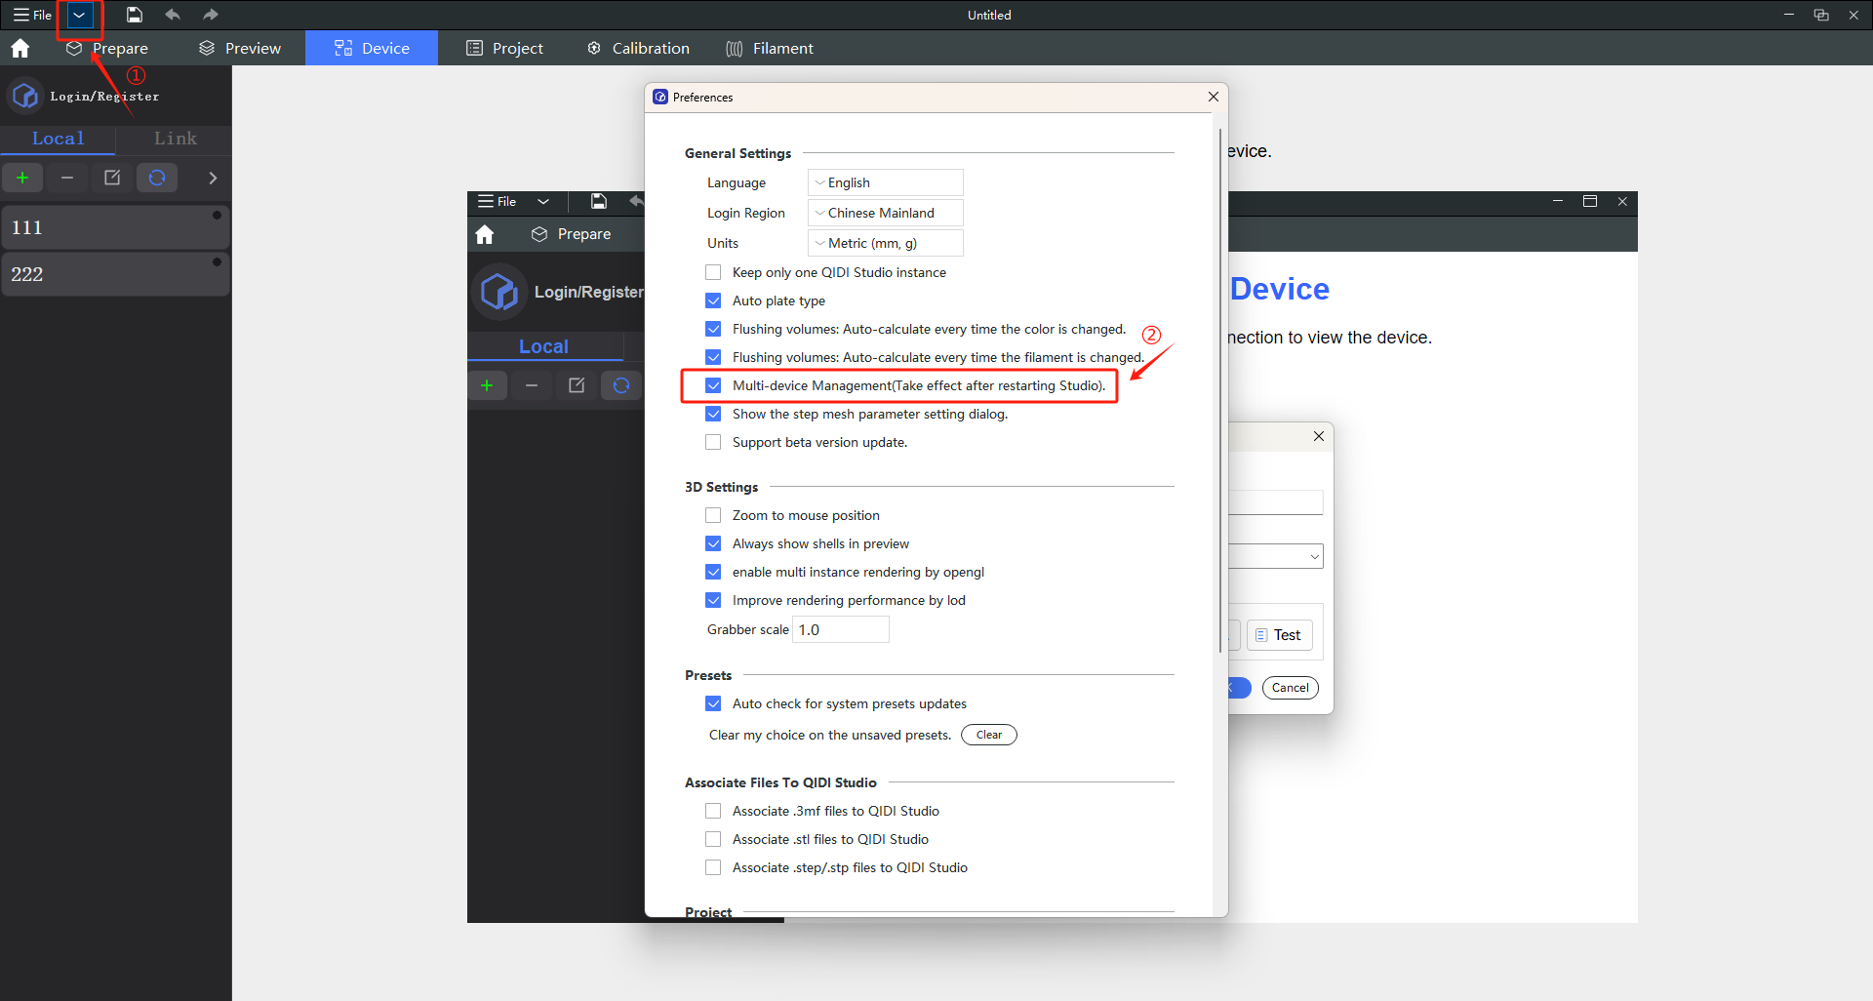Toggle flushing volumes when filament is changed
This screenshot has height=1001, width=1873.
coord(713,357)
